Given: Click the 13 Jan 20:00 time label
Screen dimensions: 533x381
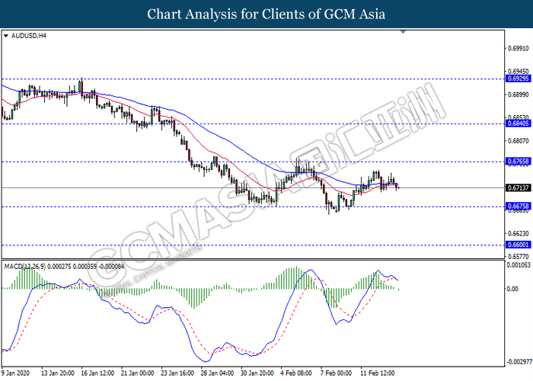Looking at the screenshot, I should pos(58,373).
